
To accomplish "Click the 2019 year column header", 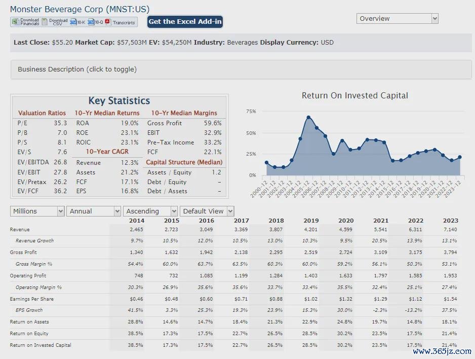I will coord(311,221).
